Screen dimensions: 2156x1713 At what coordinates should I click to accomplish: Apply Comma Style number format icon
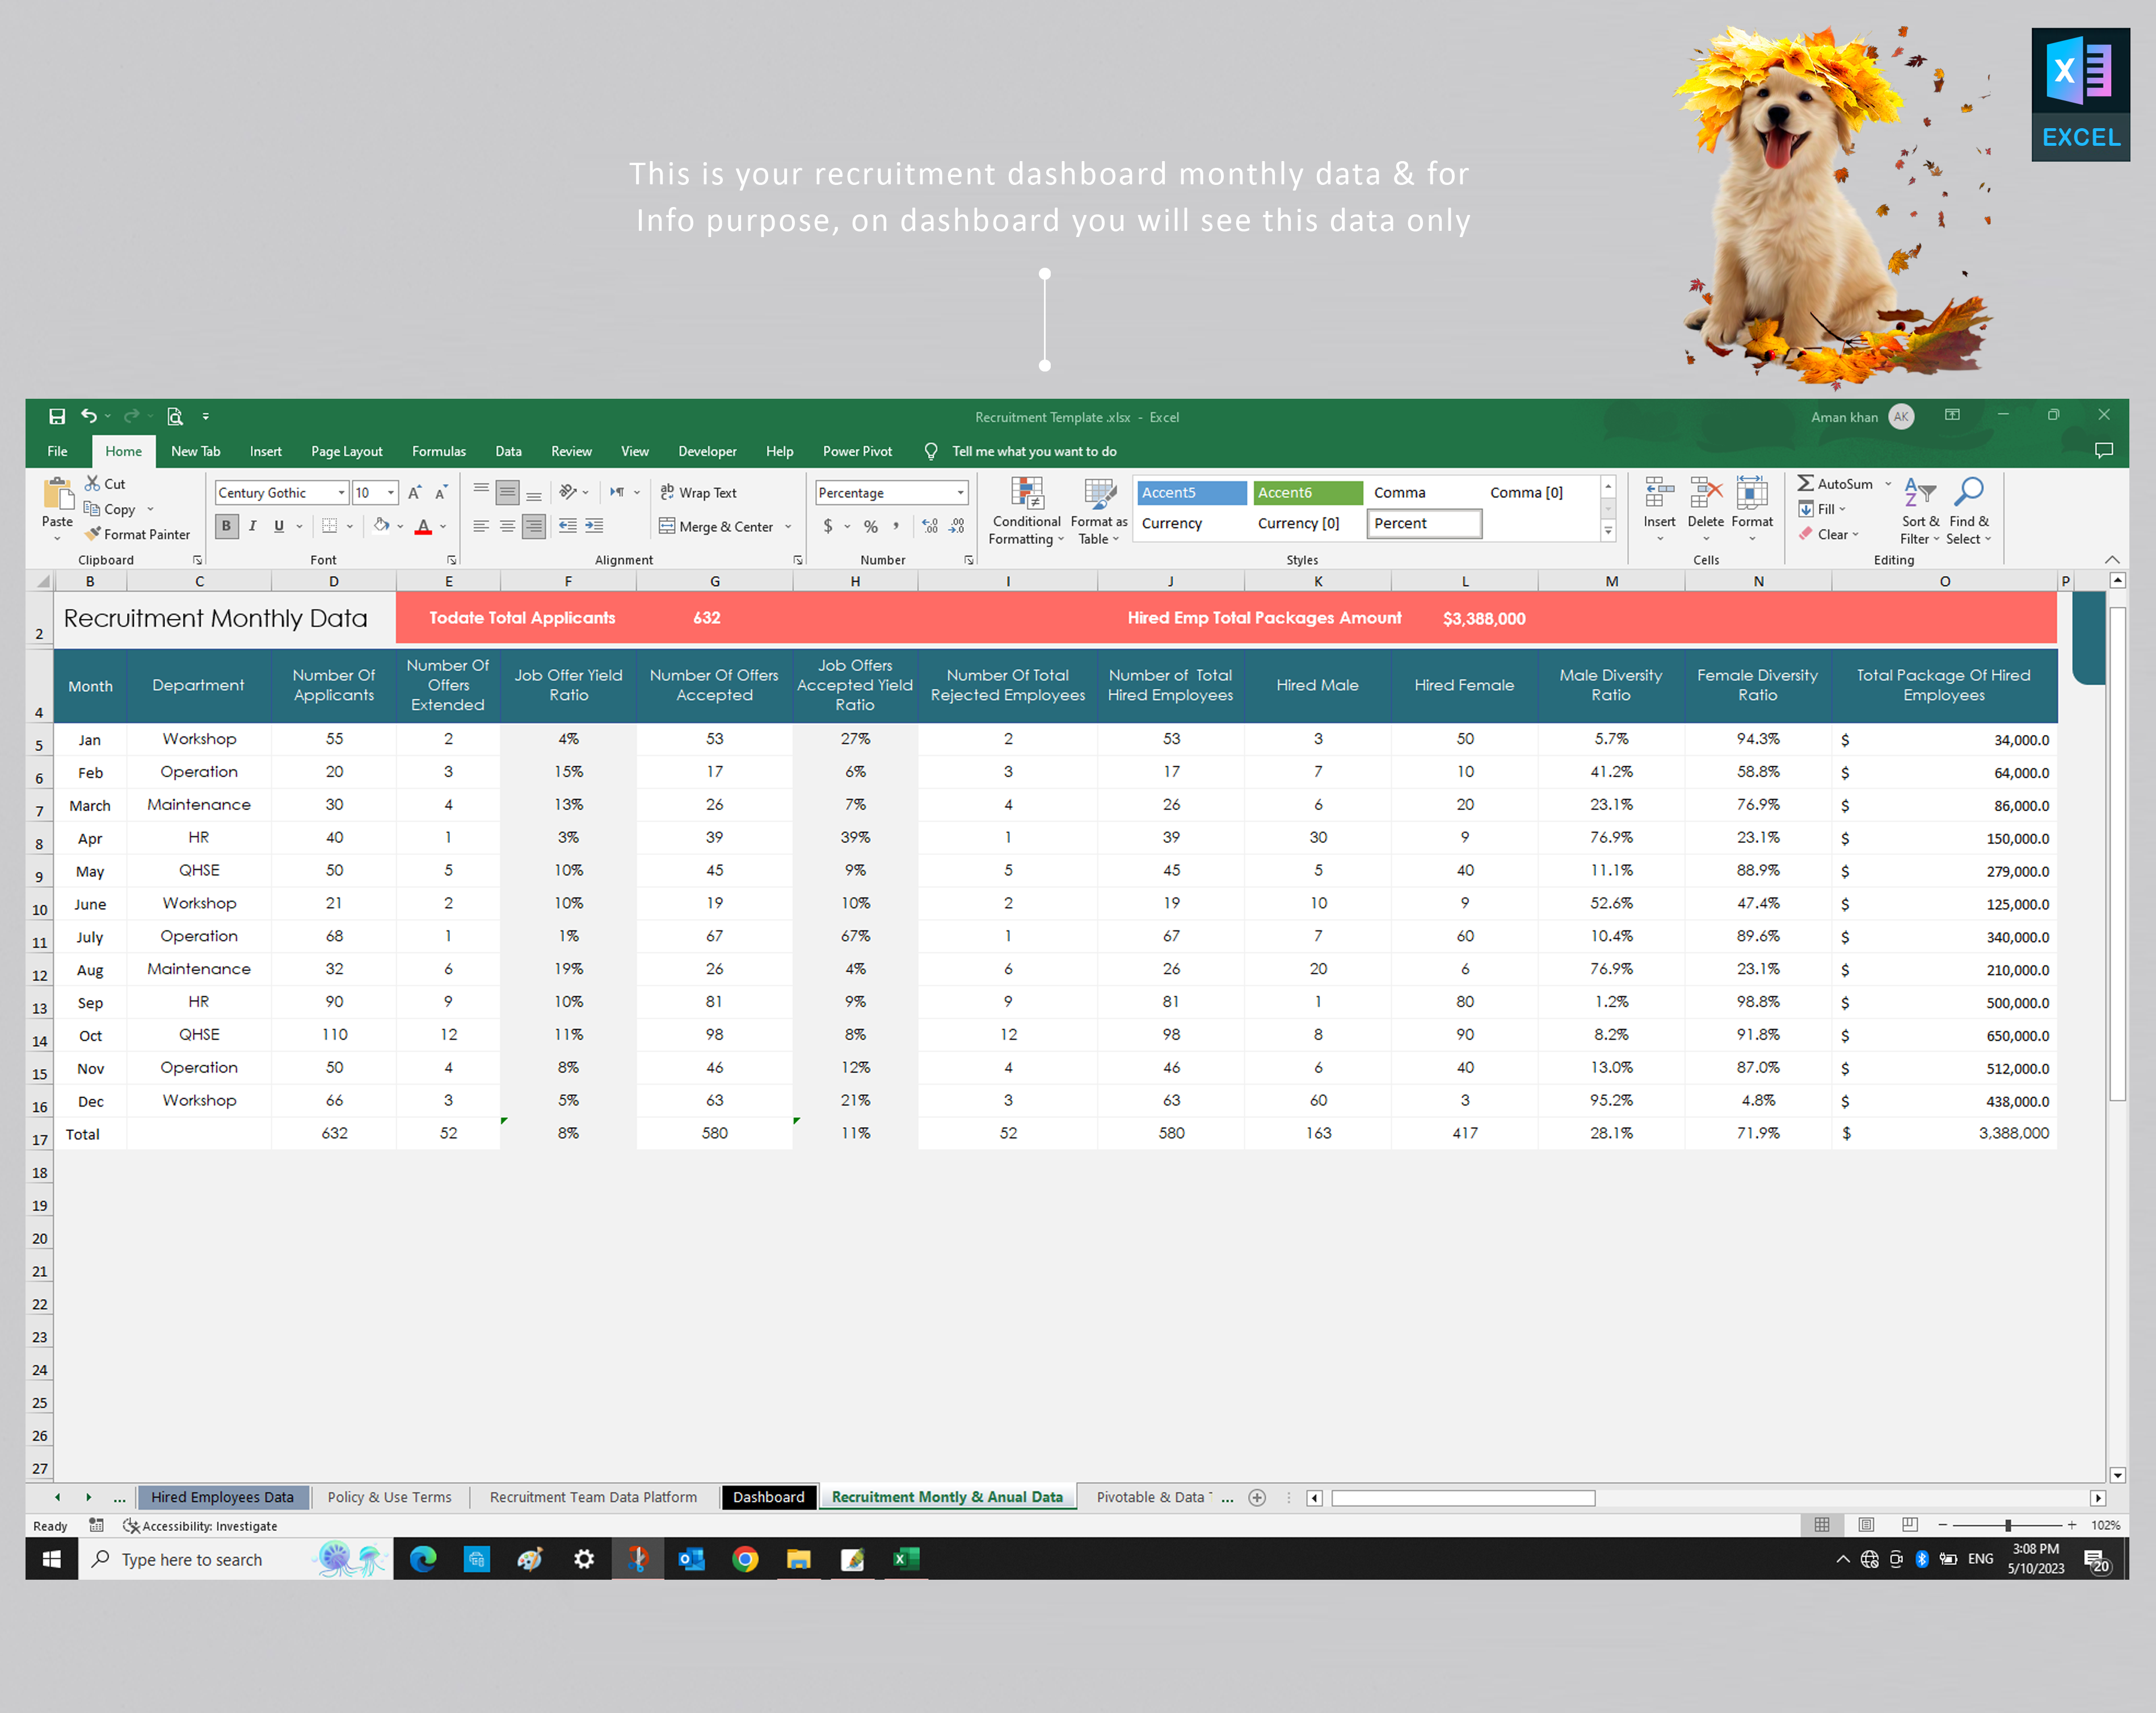click(x=896, y=526)
